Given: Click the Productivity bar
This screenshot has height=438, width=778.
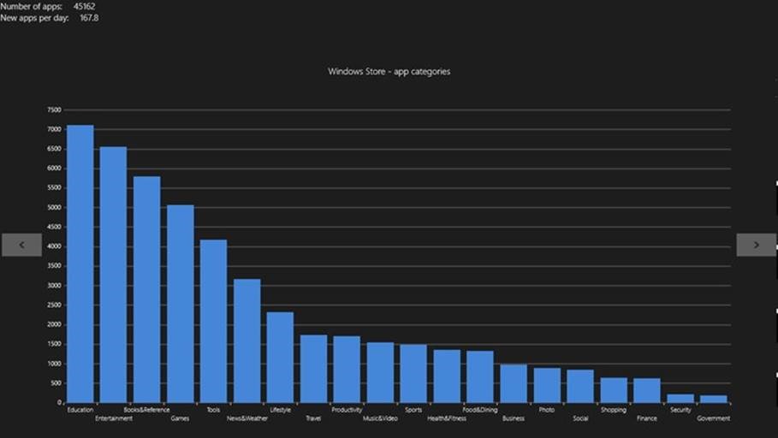Looking at the screenshot, I should pos(347,369).
